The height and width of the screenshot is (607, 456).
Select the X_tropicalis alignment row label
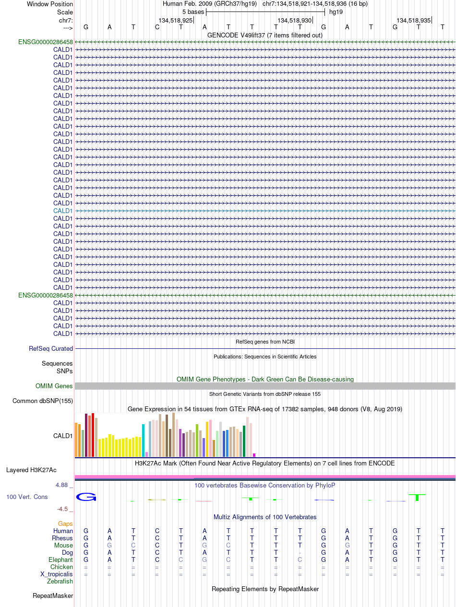click(57, 574)
